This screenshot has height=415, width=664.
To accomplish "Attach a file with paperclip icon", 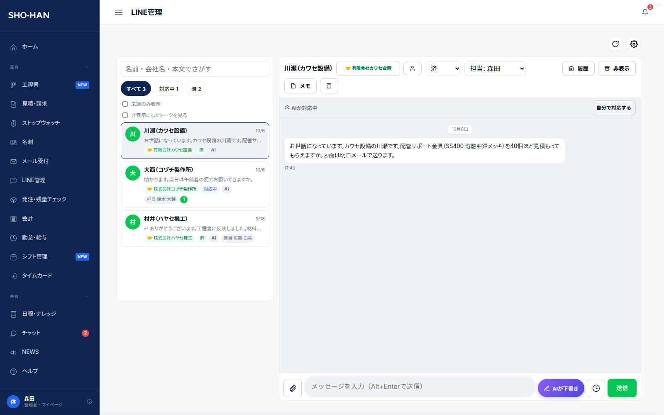I will 293,388.
